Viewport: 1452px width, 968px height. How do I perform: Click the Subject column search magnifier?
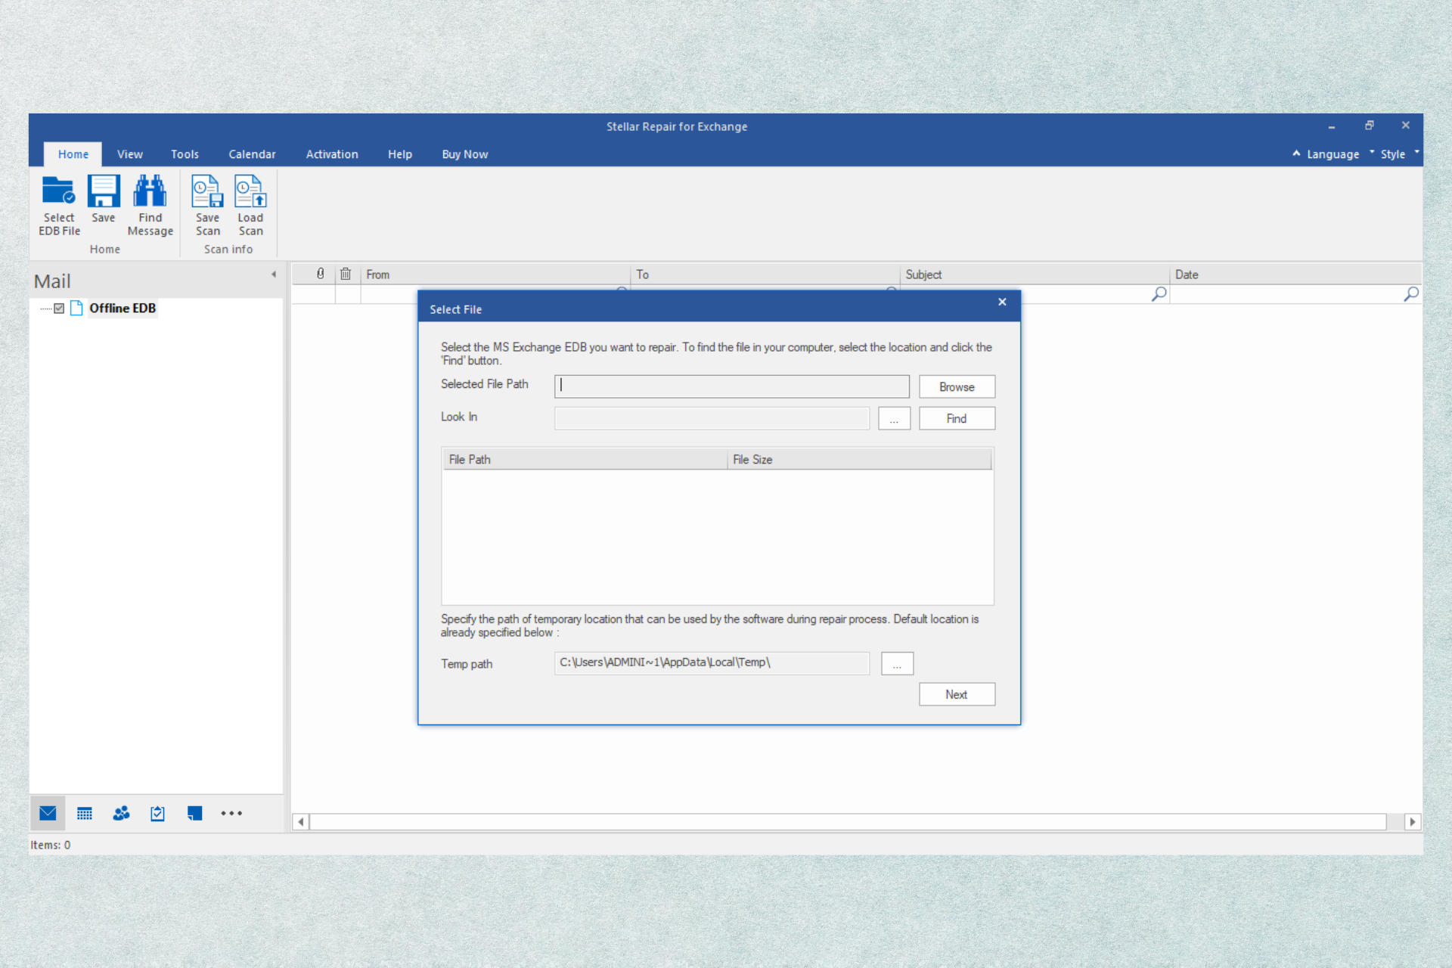pyautogui.click(x=1159, y=294)
